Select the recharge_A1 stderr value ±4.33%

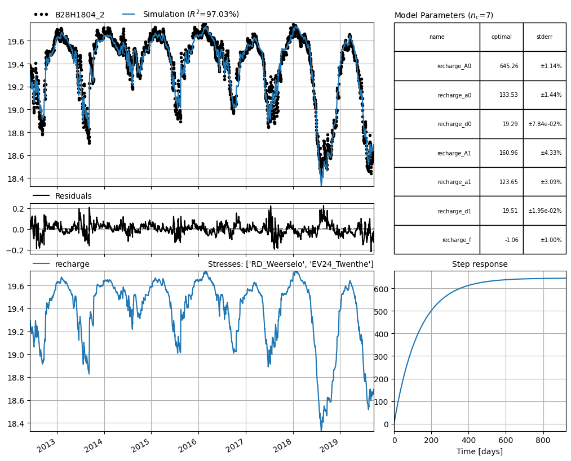pos(551,153)
